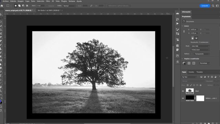Image resolution: width=220 pixels, height=124 pixels.
Task: Switch to the Trazados tab
Action: [x=199, y=72]
